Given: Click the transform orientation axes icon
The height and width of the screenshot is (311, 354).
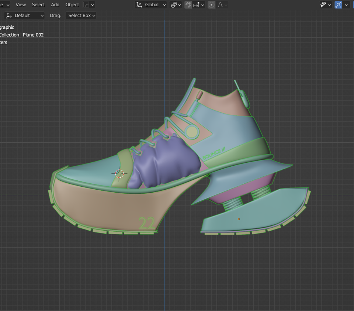Looking at the screenshot, I should point(139,5).
